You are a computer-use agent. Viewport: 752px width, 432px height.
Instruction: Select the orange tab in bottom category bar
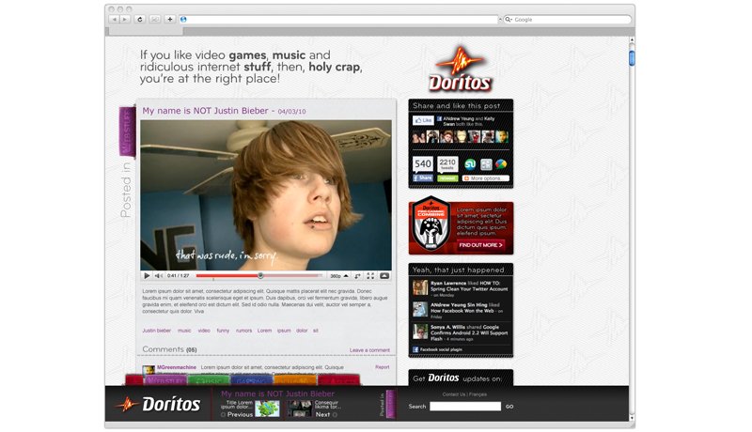[x=295, y=380]
